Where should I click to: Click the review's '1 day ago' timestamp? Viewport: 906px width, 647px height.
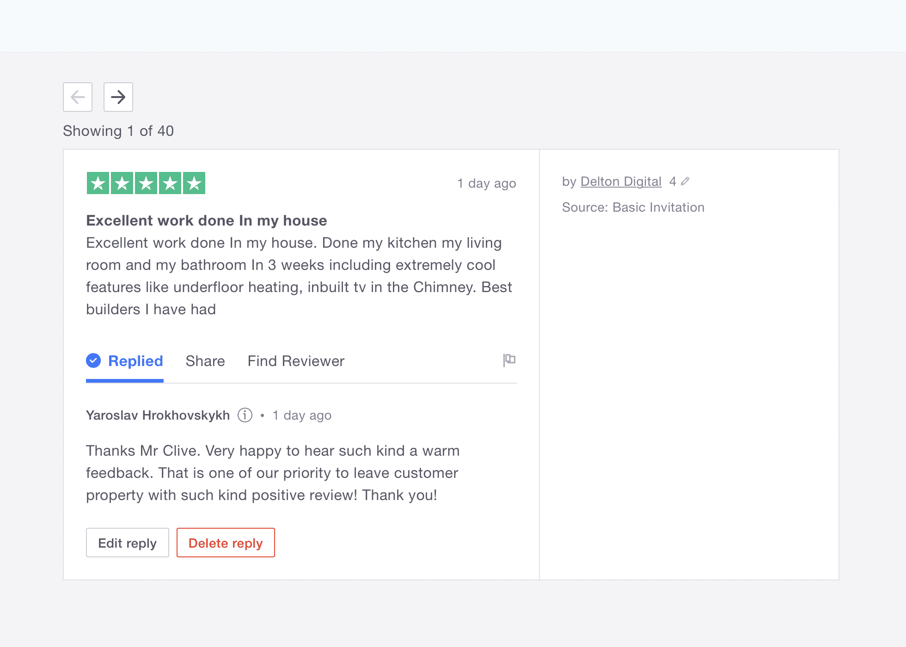point(486,183)
